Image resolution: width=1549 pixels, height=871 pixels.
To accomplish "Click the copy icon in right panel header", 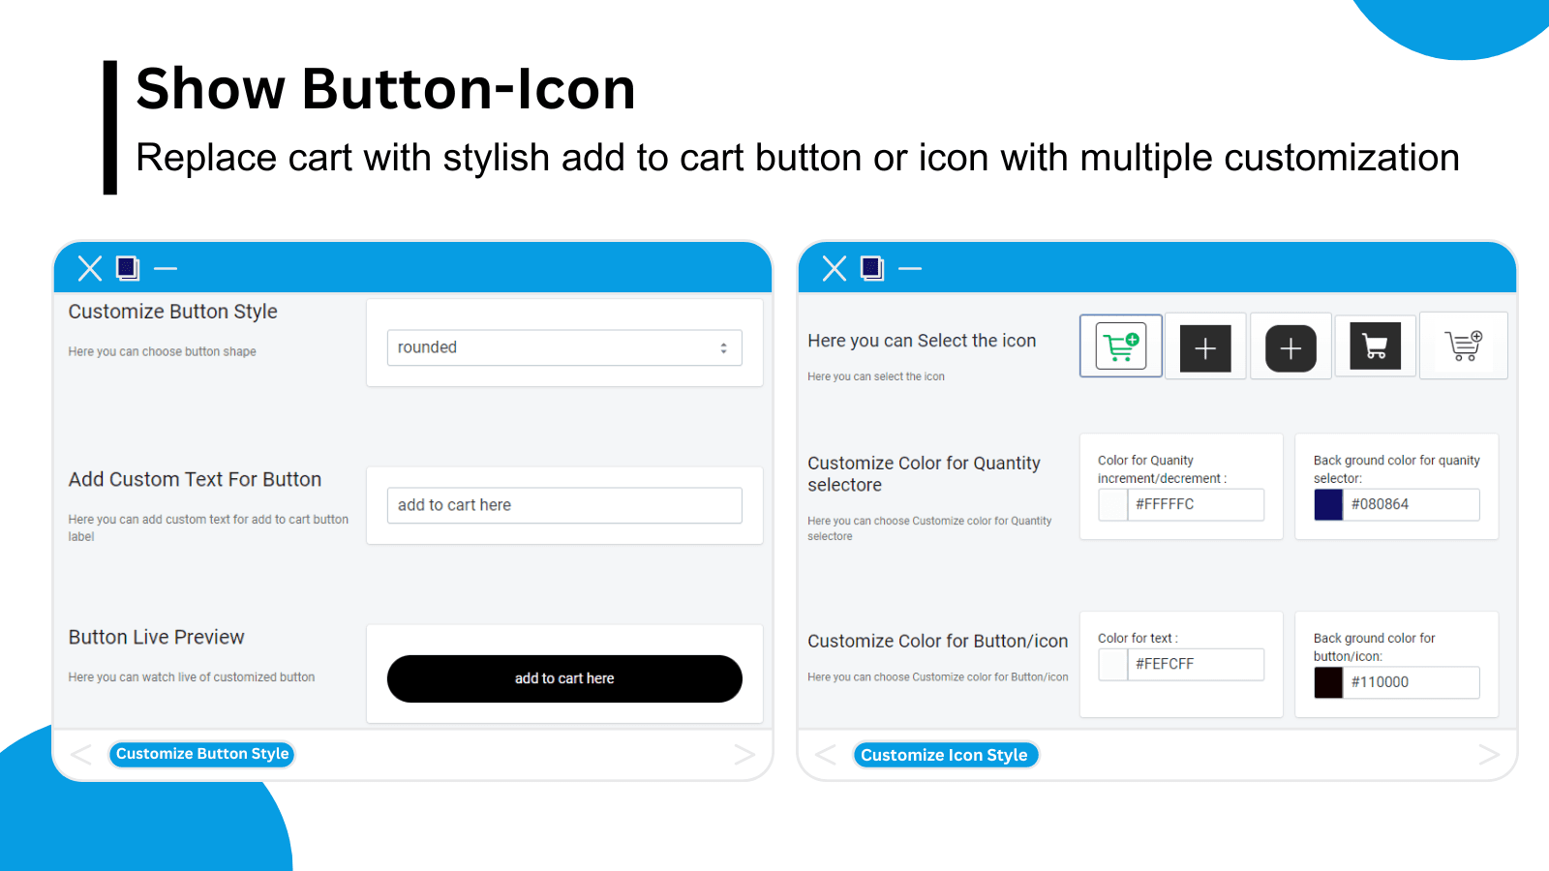I will pos(872,268).
